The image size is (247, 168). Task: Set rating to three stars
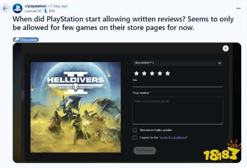[x=152, y=73]
